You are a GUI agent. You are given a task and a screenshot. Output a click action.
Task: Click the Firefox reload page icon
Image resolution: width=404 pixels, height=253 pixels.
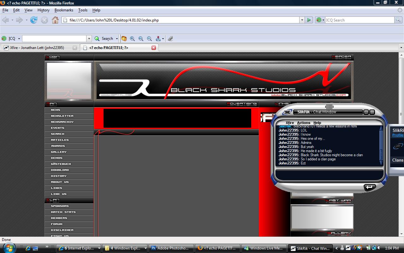34,20
